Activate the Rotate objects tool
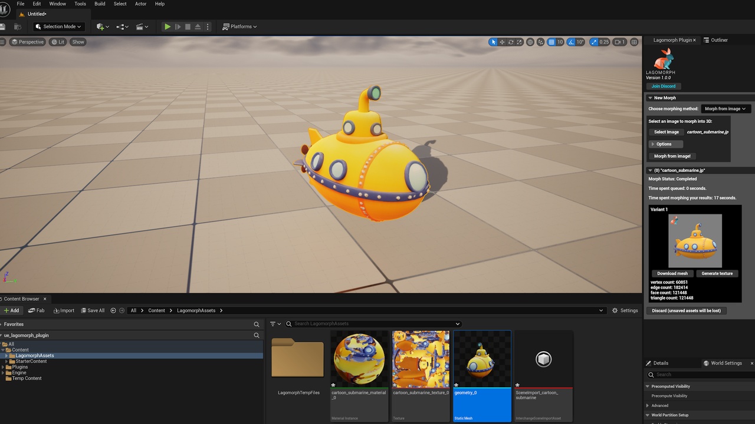Viewport: 755px width, 424px height. point(511,42)
